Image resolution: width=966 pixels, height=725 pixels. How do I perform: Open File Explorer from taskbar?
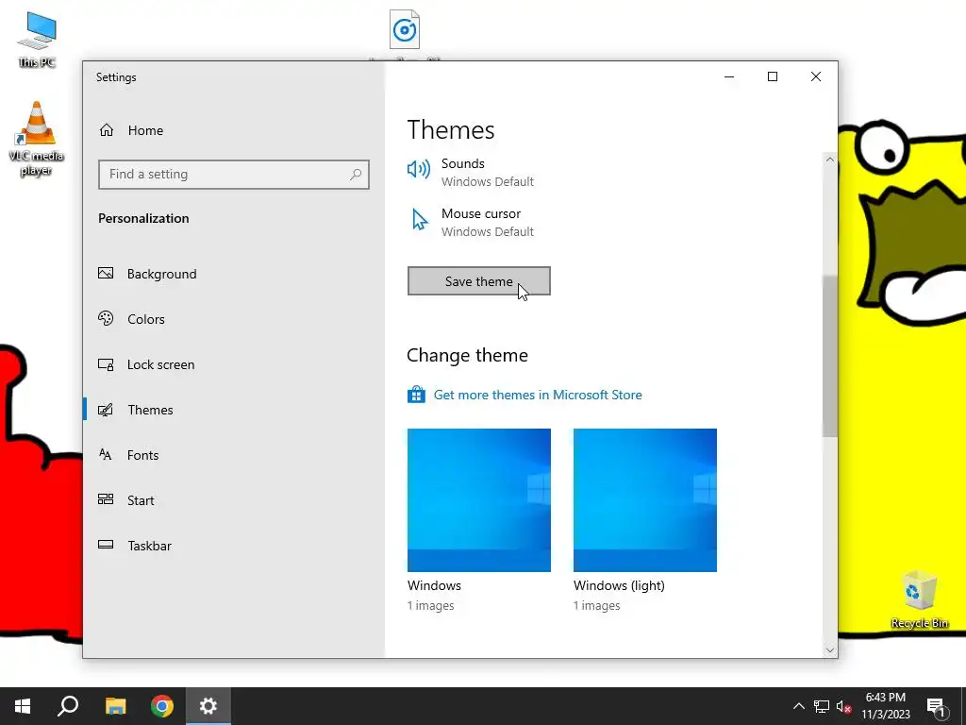(115, 706)
